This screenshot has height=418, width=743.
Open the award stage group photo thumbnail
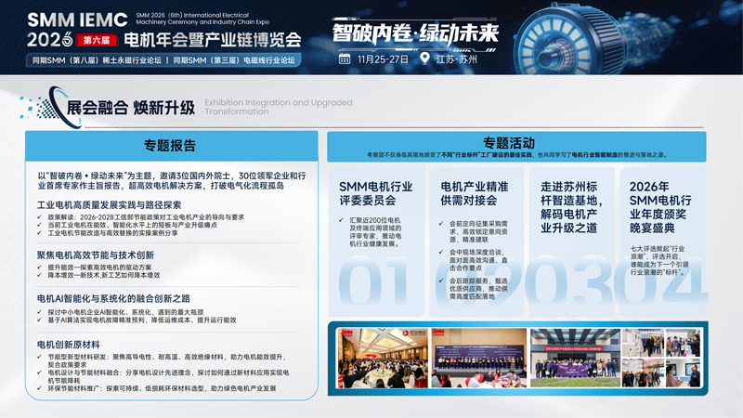pos(478,358)
